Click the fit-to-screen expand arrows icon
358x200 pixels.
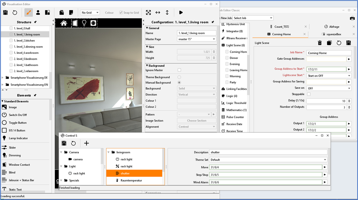(148, 12)
